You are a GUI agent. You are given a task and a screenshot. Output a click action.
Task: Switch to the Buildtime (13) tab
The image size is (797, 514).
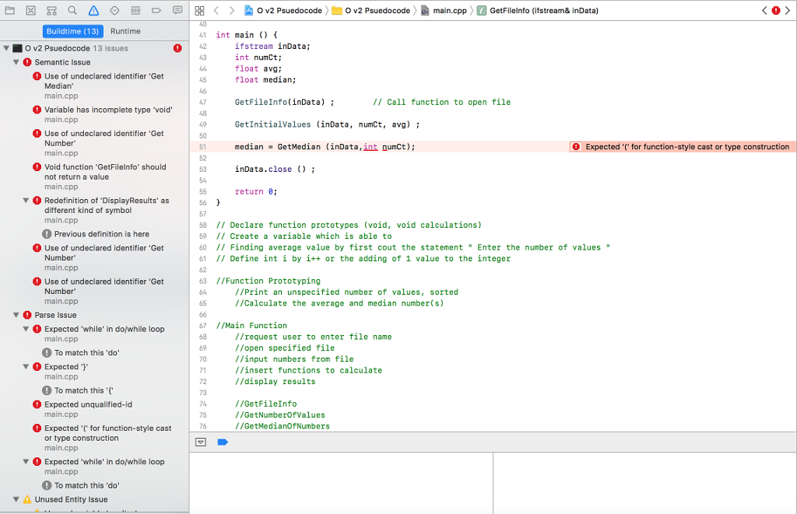point(75,31)
